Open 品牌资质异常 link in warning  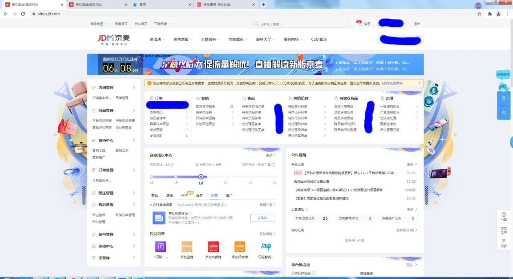pos(393,83)
